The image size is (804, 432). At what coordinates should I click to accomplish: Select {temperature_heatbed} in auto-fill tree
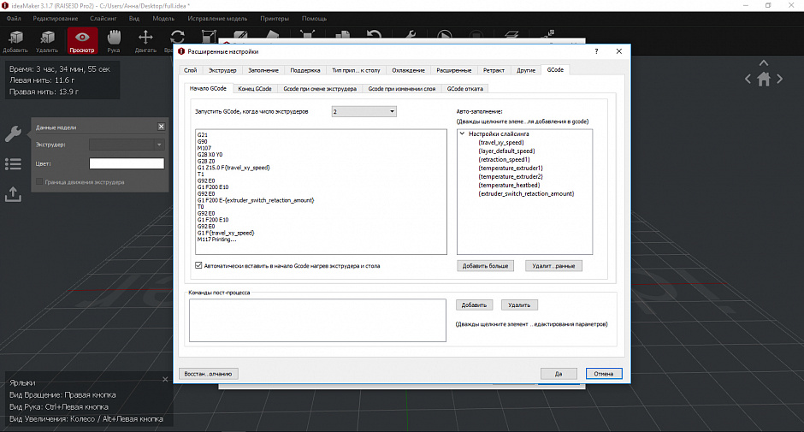[x=509, y=186]
